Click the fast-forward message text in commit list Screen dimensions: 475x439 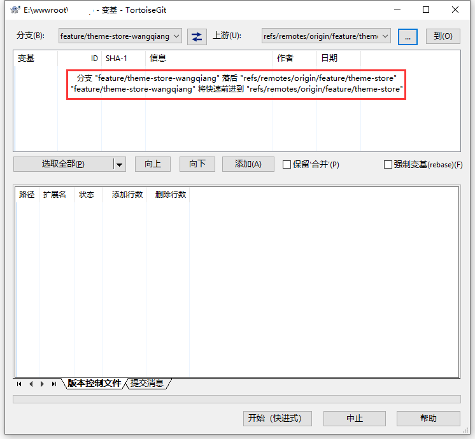tap(237, 83)
